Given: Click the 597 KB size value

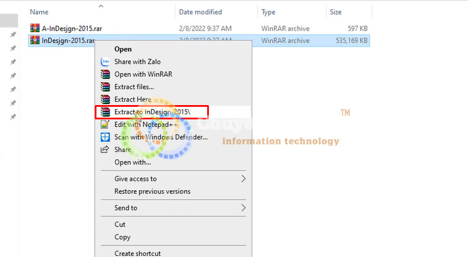Looking at the screenshot, I should [x=358, y=29].
